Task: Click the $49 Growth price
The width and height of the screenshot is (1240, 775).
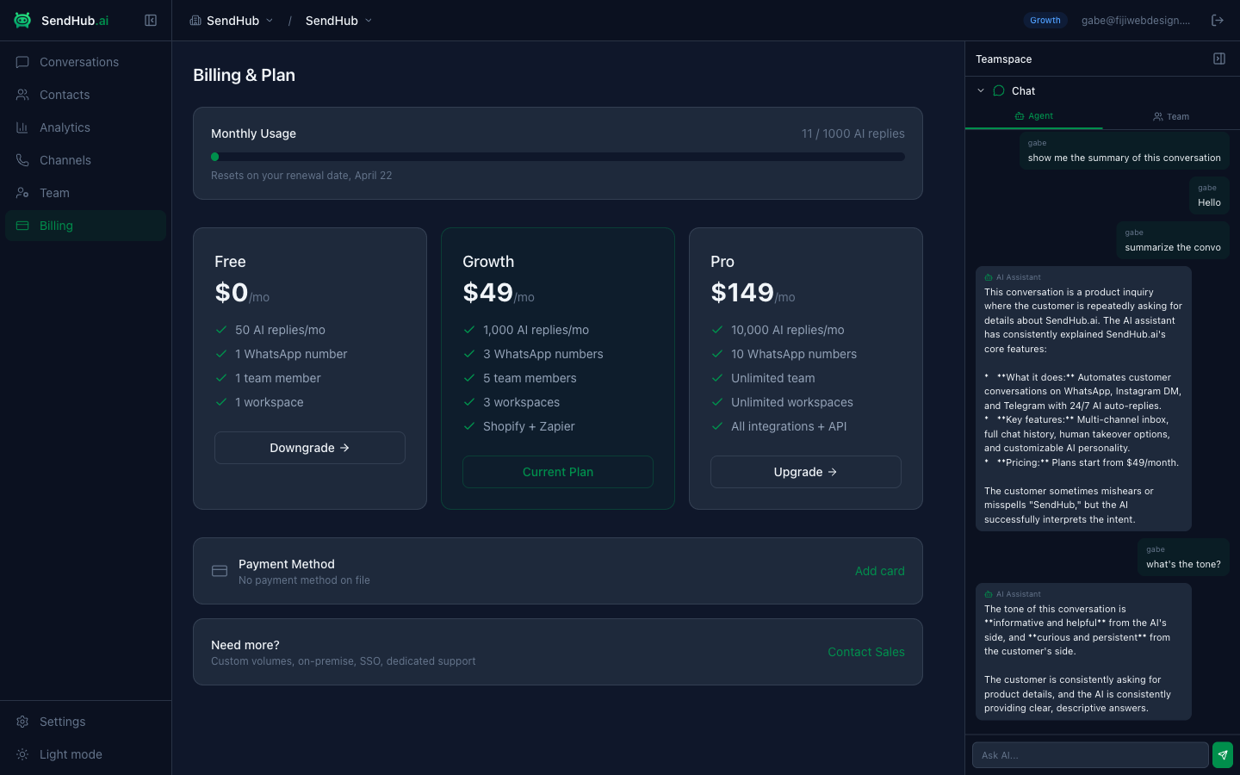Action: pos(488,293)
